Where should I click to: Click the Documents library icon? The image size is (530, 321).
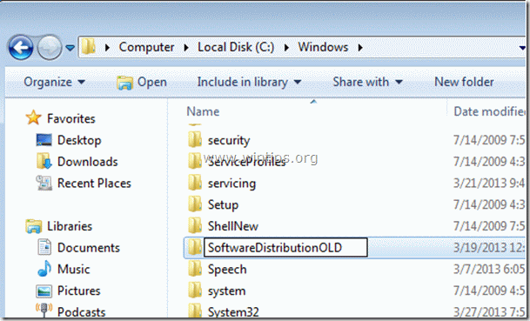44,247
